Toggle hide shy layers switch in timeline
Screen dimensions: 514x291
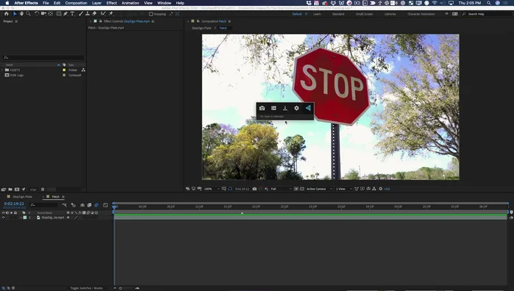[82, 205]
